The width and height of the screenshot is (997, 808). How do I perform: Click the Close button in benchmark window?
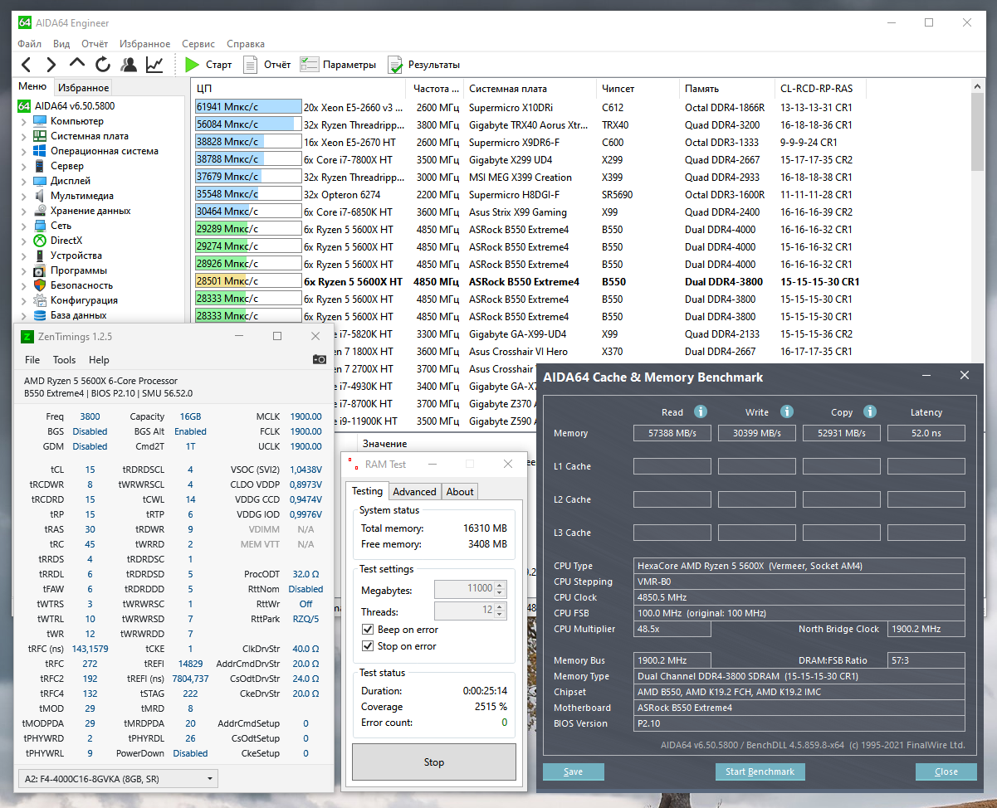[x=946, y=771]
